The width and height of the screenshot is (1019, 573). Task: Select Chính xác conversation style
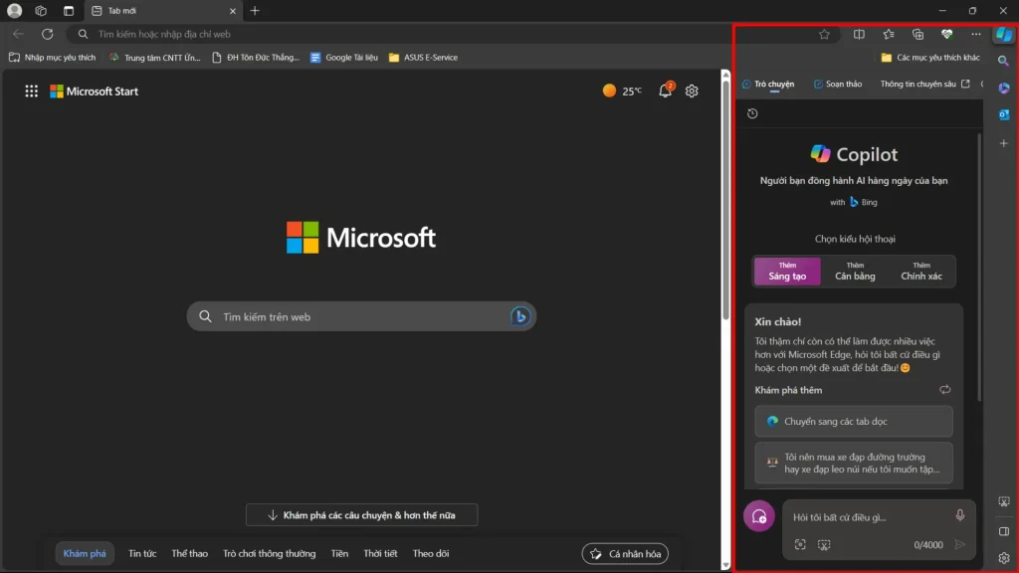pyautogui.click(x=920, y=272)
